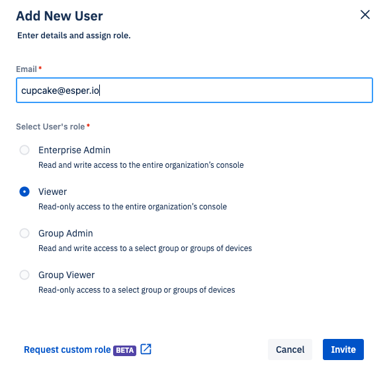Send the invitation with the Invite button

[x=343, y=350]
